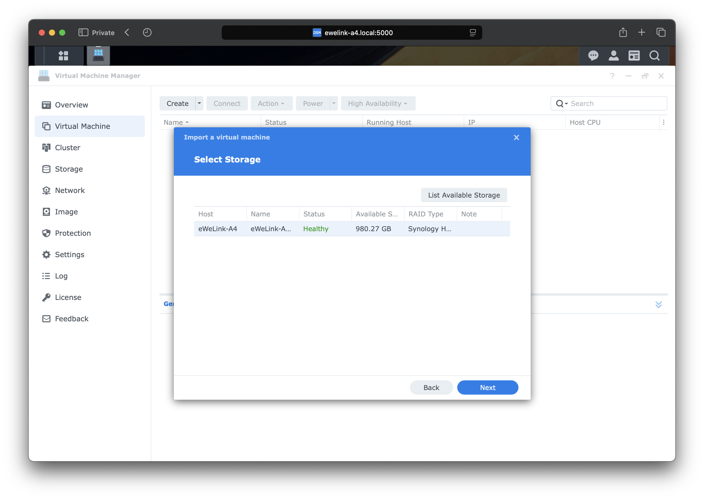Expand the search filter dropdown arrow
The height and width of the screenshot is (499, 704).
pos(566,104)
